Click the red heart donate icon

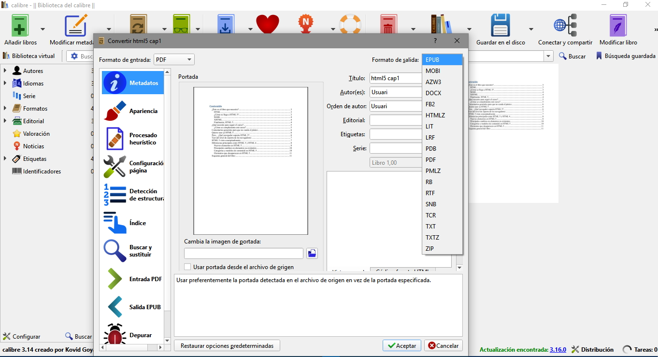(x=268, y=24)
